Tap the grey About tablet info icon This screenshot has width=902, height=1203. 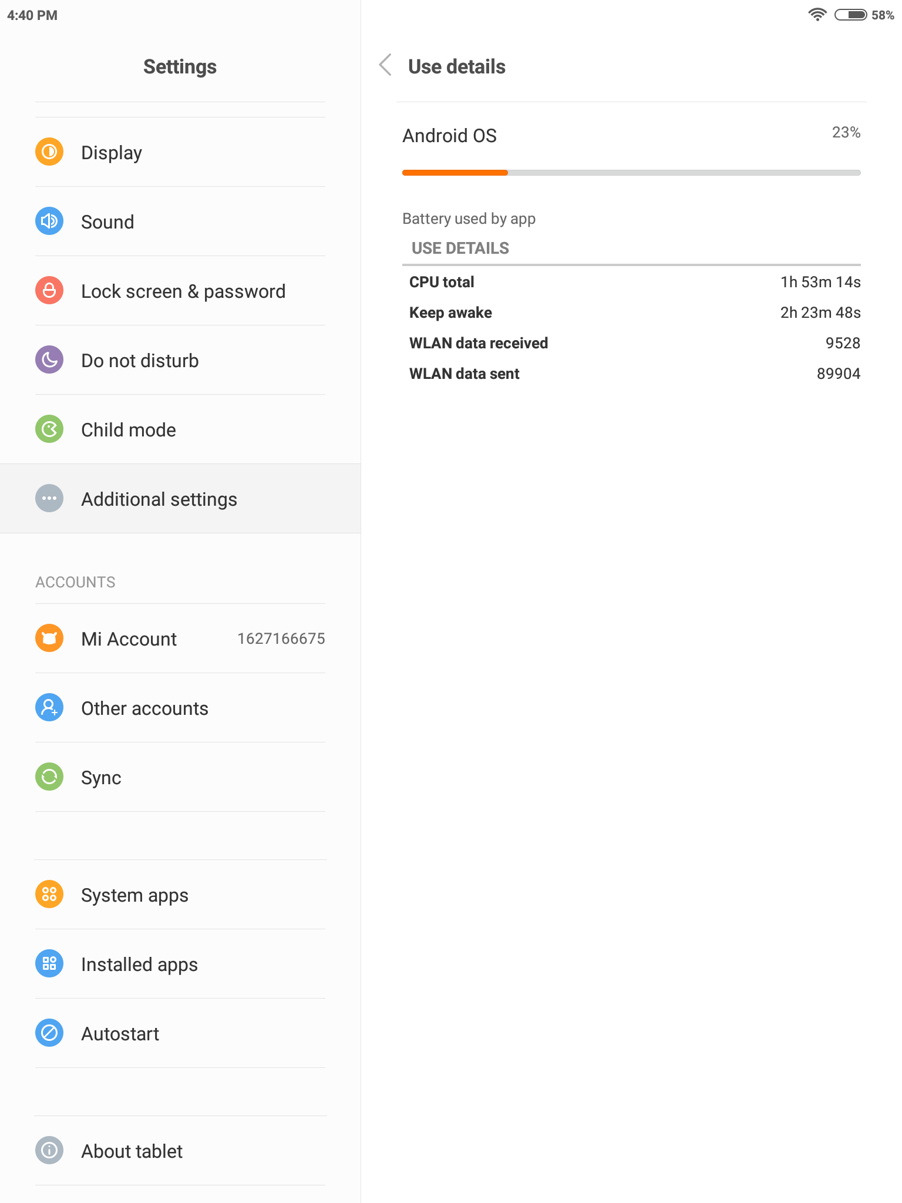click(x=49, y=1151)
